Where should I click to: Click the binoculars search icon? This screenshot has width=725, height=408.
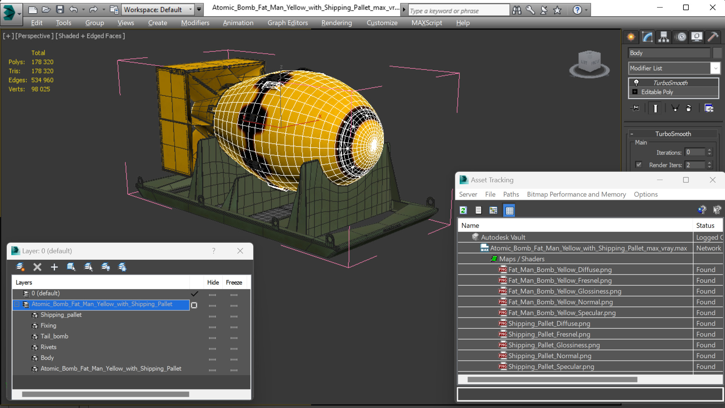coord(517,10)
